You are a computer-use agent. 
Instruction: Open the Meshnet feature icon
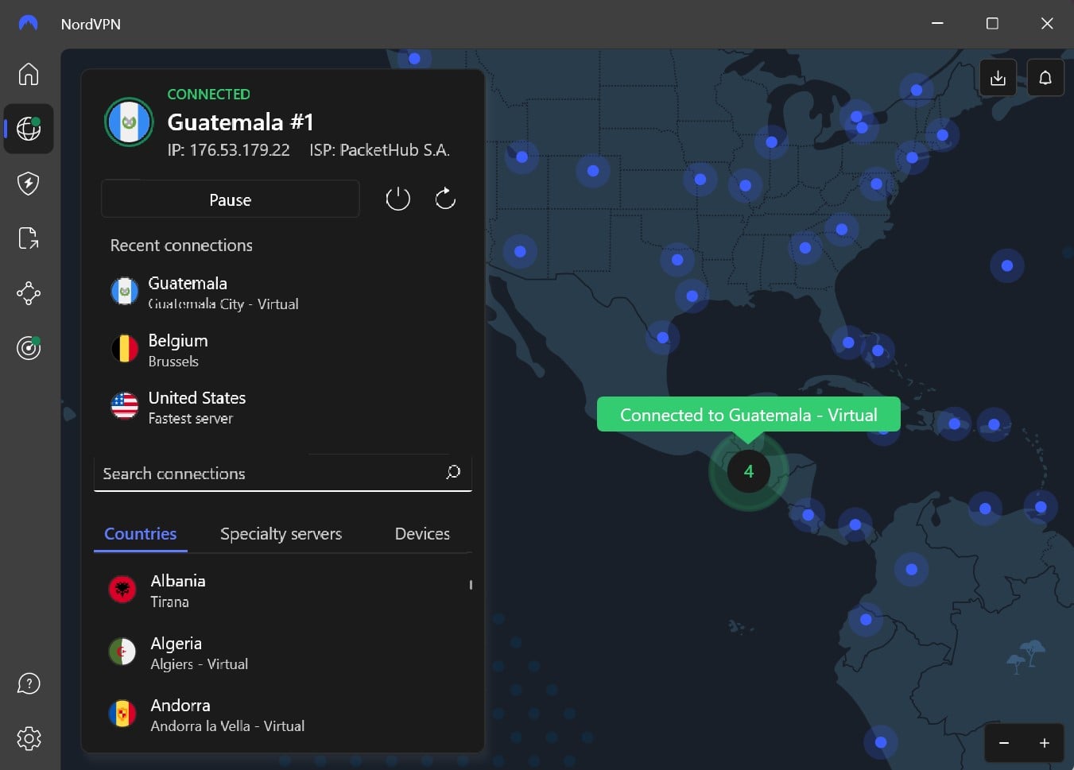28,292
